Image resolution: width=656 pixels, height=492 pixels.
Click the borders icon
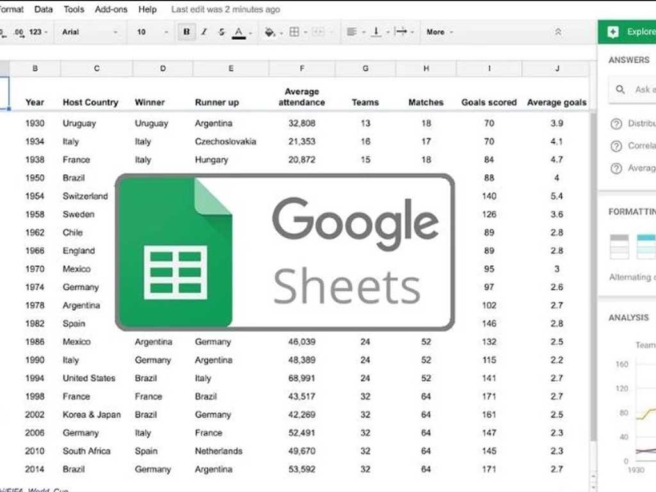(x=295, y=32)
